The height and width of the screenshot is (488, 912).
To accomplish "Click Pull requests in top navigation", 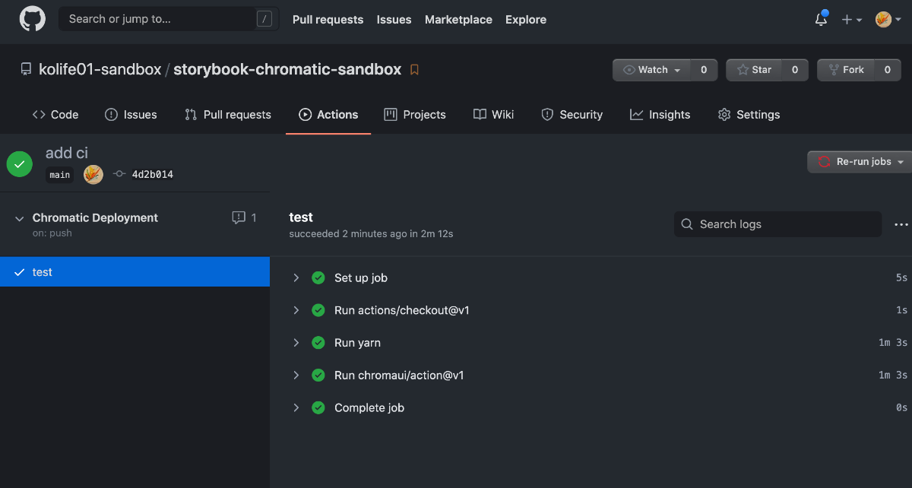I will 328,20.
